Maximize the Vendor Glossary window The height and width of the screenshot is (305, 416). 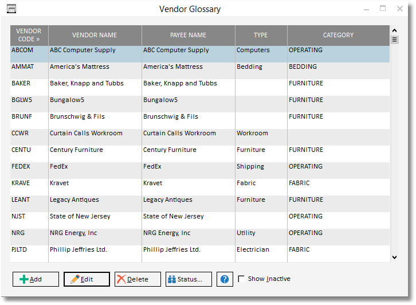click(x=383, y=9)
